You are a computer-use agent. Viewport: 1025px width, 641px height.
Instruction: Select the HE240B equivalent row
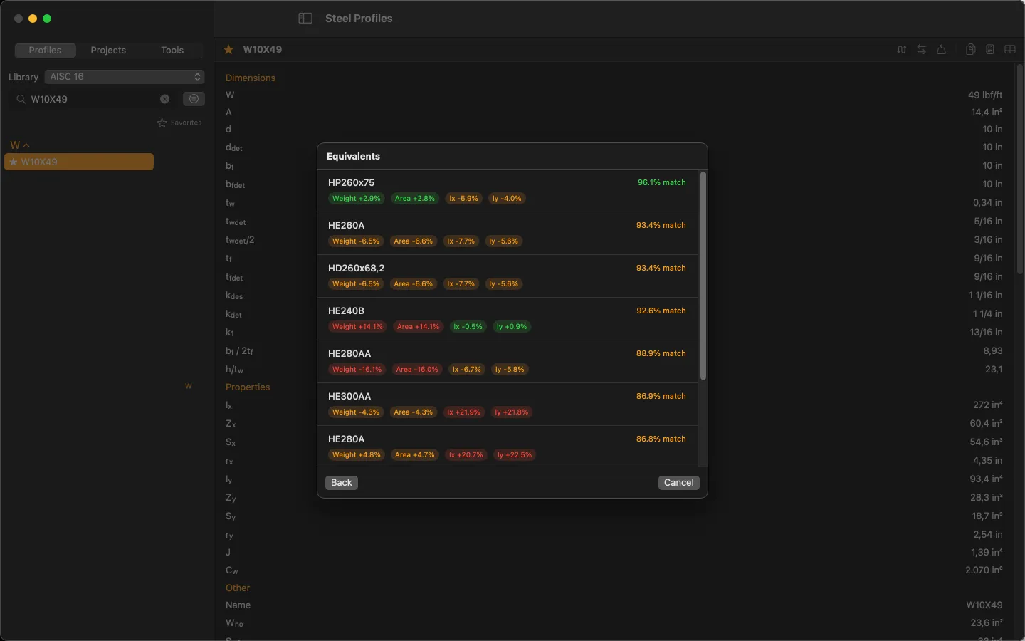pos(508,319)
